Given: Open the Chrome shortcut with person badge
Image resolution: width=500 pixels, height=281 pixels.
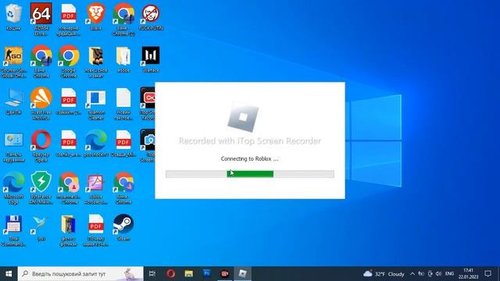Looking at the screenshot, I should pyautogui.click(x=69, y=188).
